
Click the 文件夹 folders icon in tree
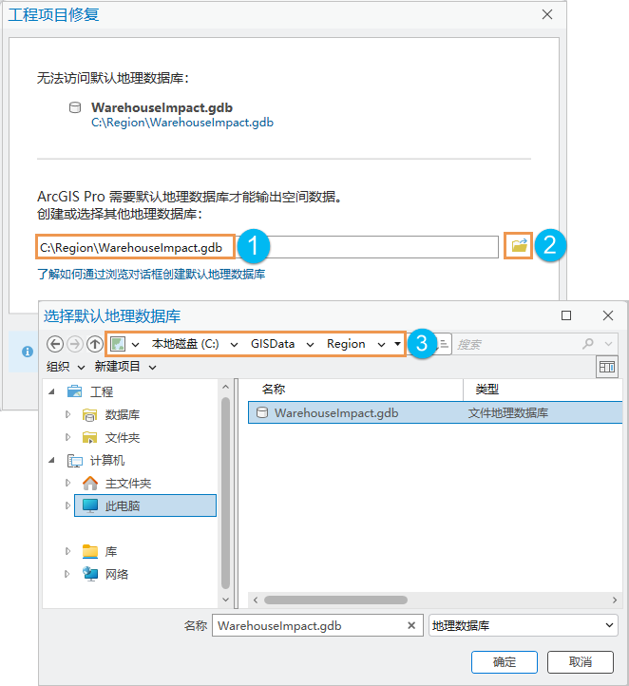[x=89, y=437]
